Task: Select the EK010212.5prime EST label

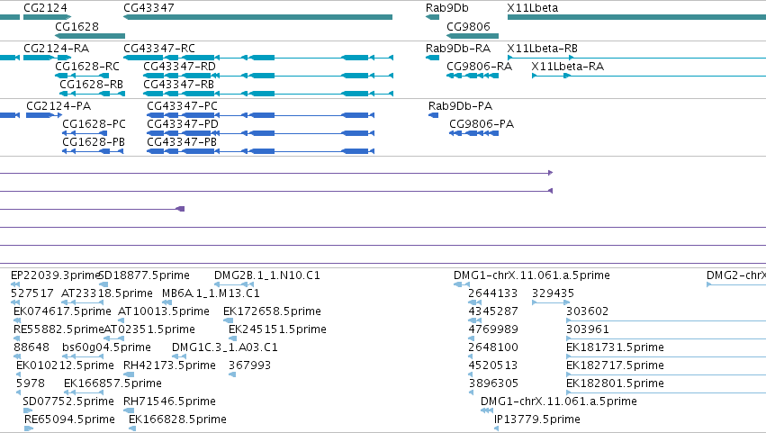Action: tap(65, 365)
